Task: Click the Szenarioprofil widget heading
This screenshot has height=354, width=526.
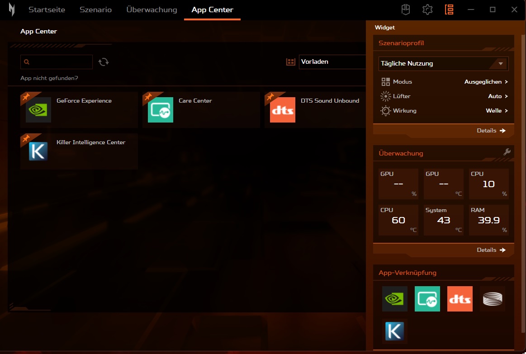Action: [401, 43]
